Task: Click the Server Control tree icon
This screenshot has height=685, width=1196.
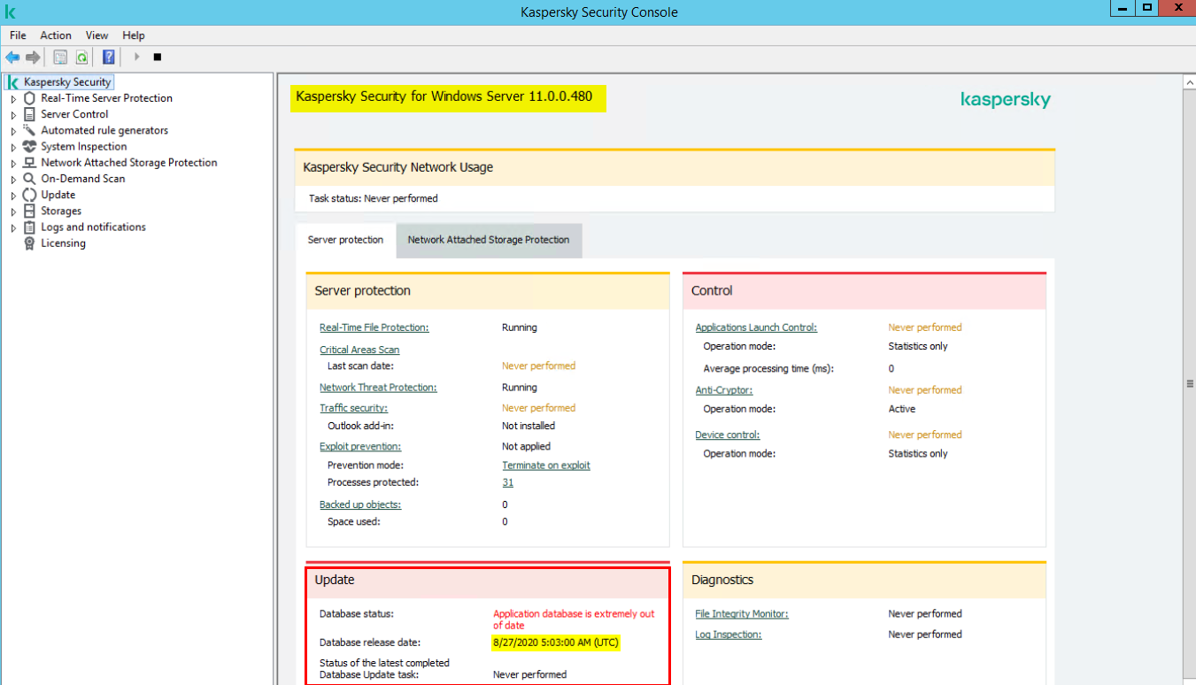Action: pos(29,114)
